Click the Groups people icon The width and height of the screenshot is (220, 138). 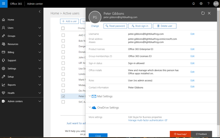(4, 36)
